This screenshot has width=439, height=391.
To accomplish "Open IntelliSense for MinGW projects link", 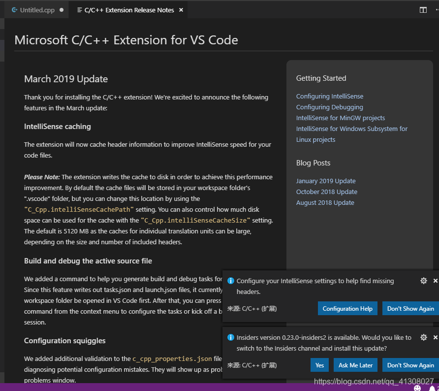I will 341,118.
